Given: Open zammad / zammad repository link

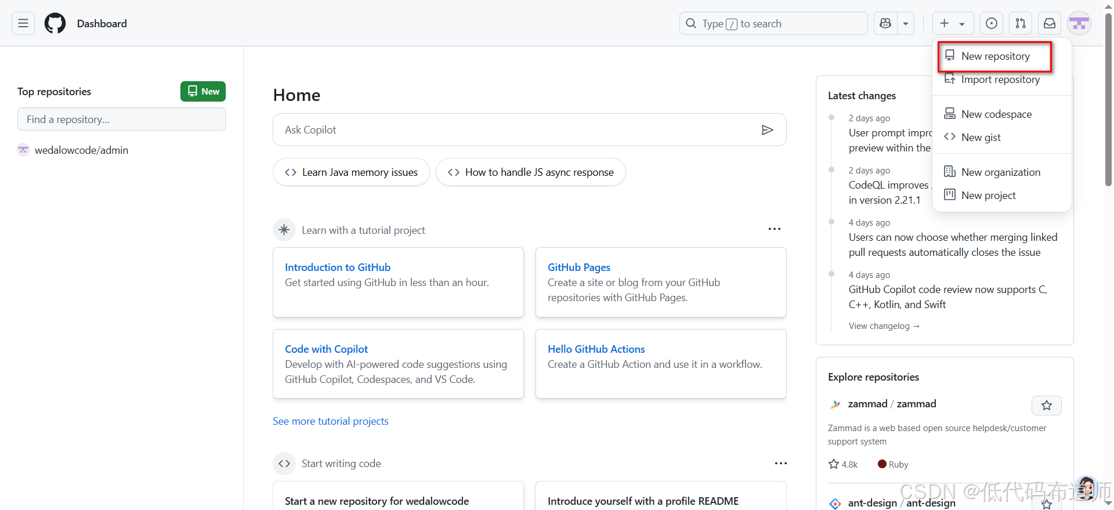Looking at the screenshot, I should tap(892, 404).
